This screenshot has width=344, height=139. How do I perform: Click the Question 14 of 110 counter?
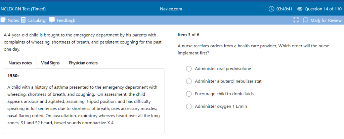[323, 9]
